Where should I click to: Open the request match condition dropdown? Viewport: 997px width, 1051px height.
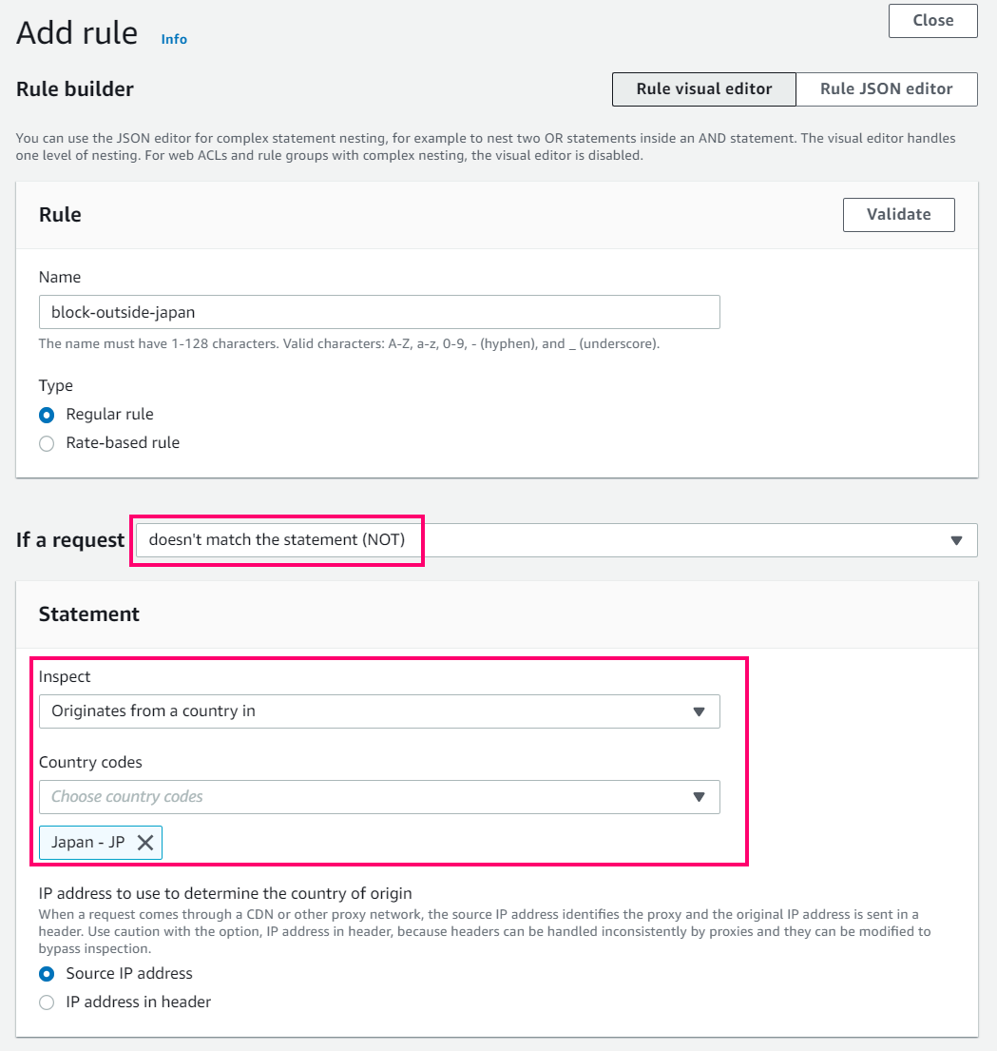[556, 540]
